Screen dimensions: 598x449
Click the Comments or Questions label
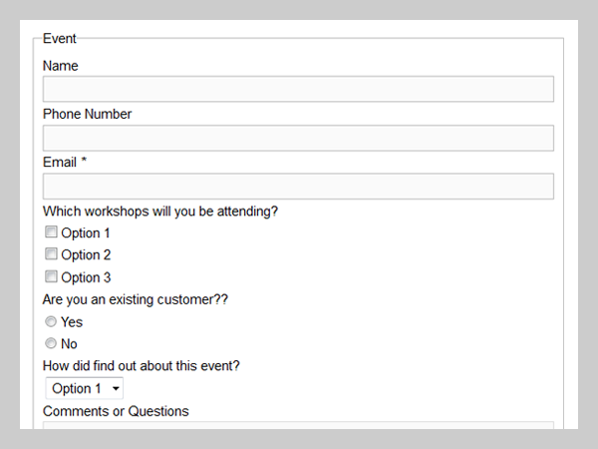click(x=116, y=411)
